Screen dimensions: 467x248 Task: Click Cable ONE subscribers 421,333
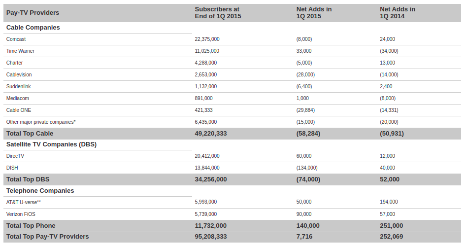tap(203, 110)
